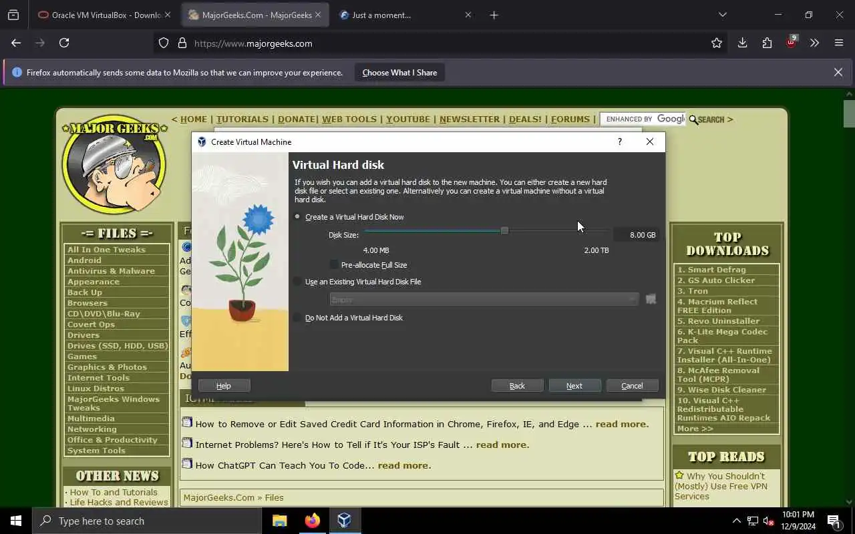Open WEB TOOLS in MajorGeeks menu
855x534 pixels.
[x=349, y=119]
